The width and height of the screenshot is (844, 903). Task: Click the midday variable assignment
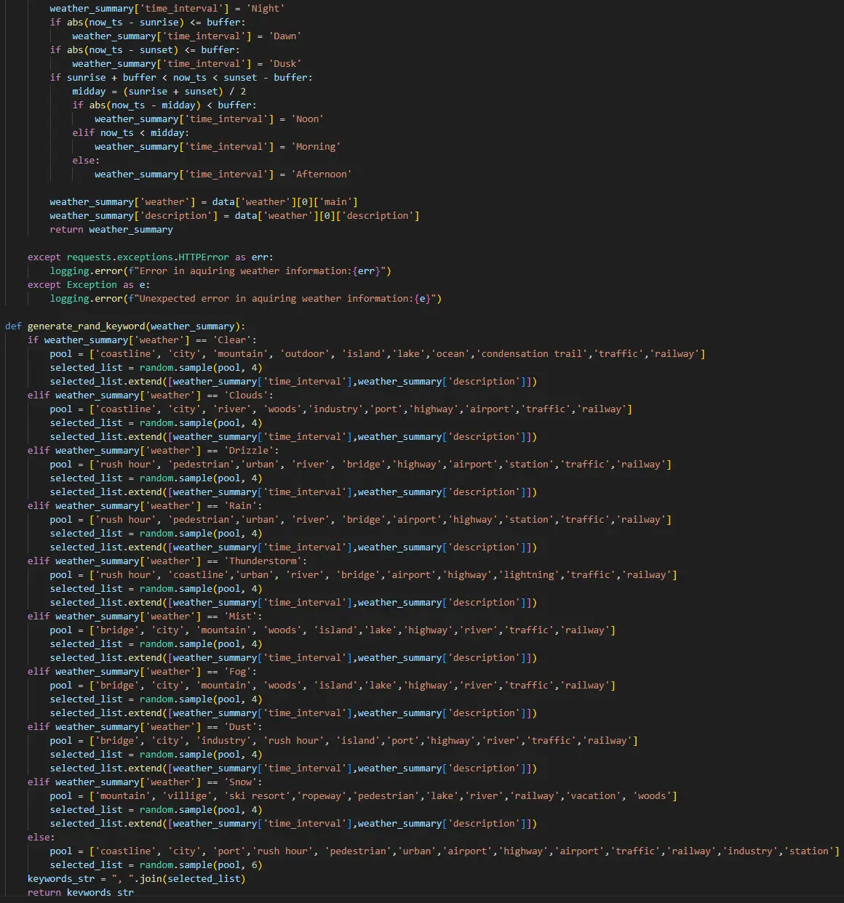pos(89,92)
